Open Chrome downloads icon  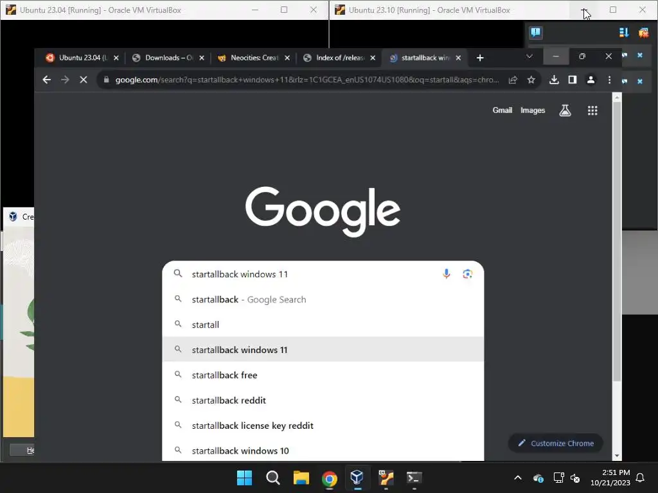pos(554,80)
